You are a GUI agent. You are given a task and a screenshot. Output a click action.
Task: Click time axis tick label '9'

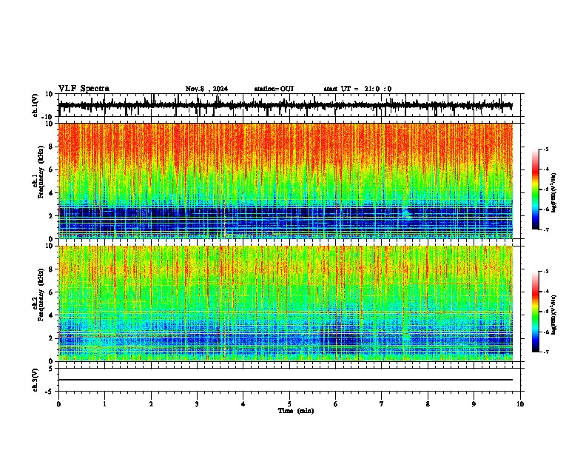click(x=474, y=404)
